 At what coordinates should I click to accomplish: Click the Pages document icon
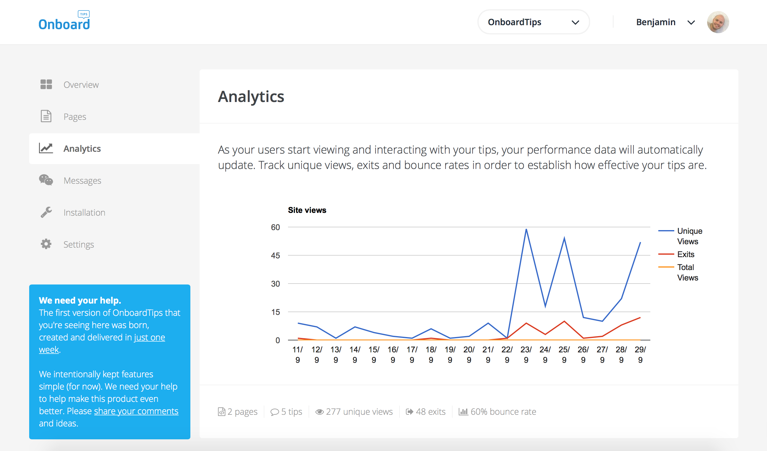pyautogui.click(x=46, y=116)
